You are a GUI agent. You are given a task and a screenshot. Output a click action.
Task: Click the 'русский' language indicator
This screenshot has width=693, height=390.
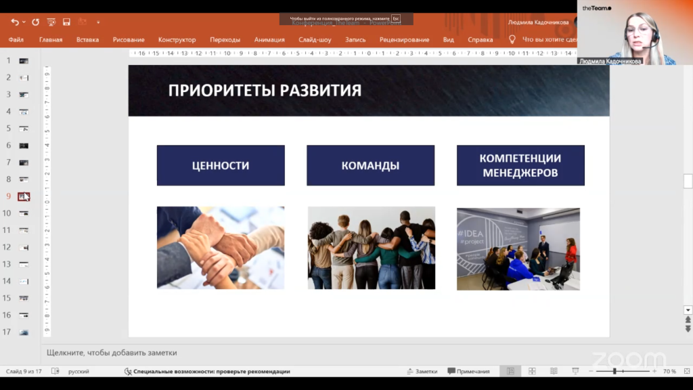[79, 372]
